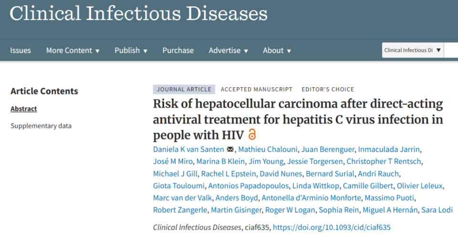Click the open access lock icon
Viewport: 458px width, 235px height.
[x=252, y=134]
